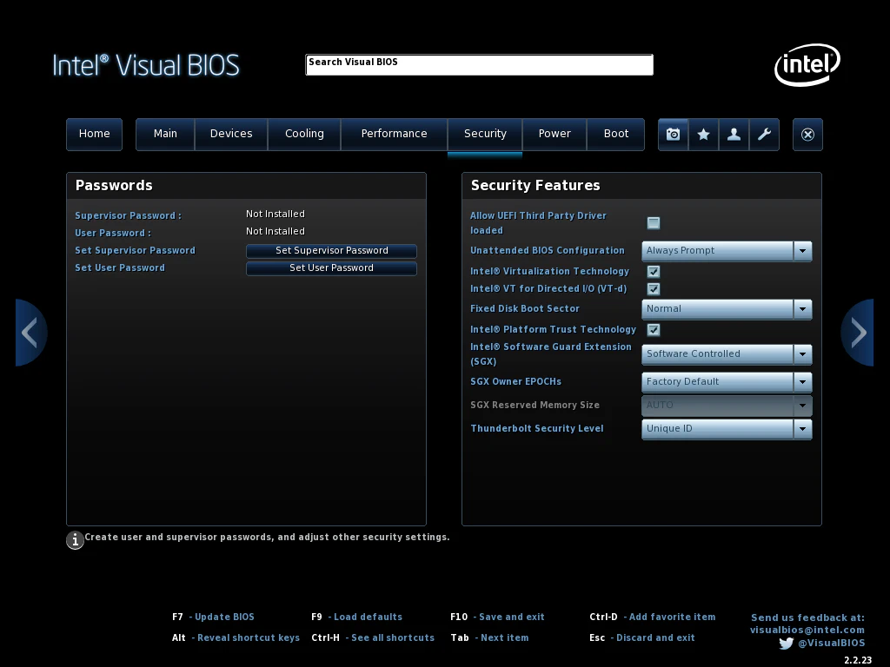Open the Boot tab

[616, 134]
